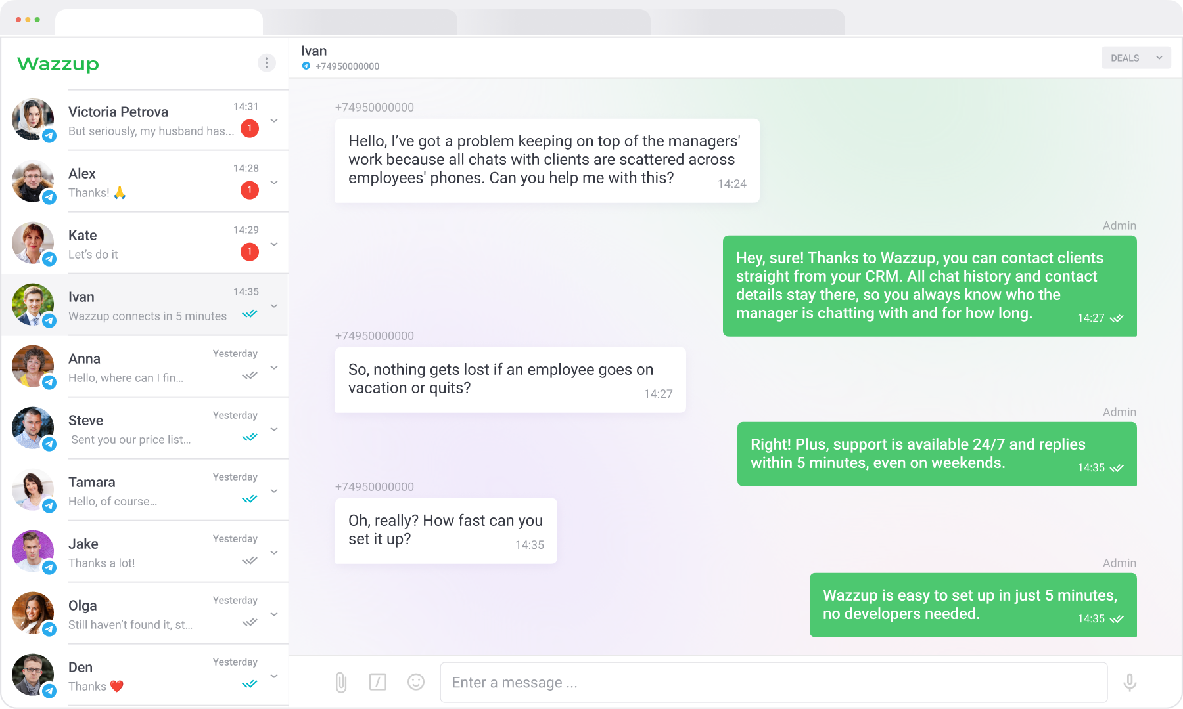Viewport: 1183px width, 709px height.
Task: Click the paperclip attach file icon
Action: [340, 683]
